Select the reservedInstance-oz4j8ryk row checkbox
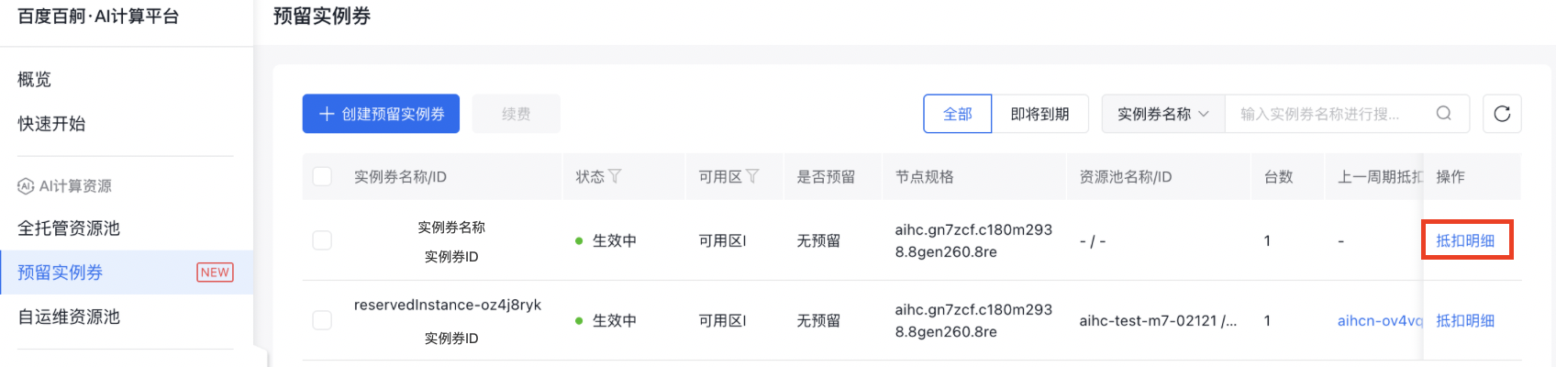Viewport: 1556px width, 367px height. point(322,320)
